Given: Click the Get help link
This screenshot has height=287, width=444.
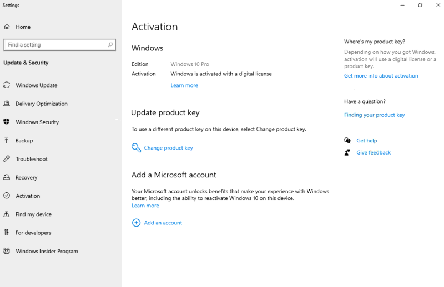Looking at the screenshot, I should (x=366, y=141).
